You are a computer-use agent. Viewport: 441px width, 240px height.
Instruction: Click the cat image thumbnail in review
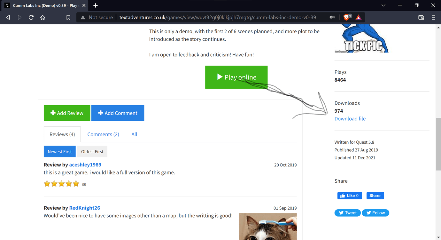click(267, 226)
